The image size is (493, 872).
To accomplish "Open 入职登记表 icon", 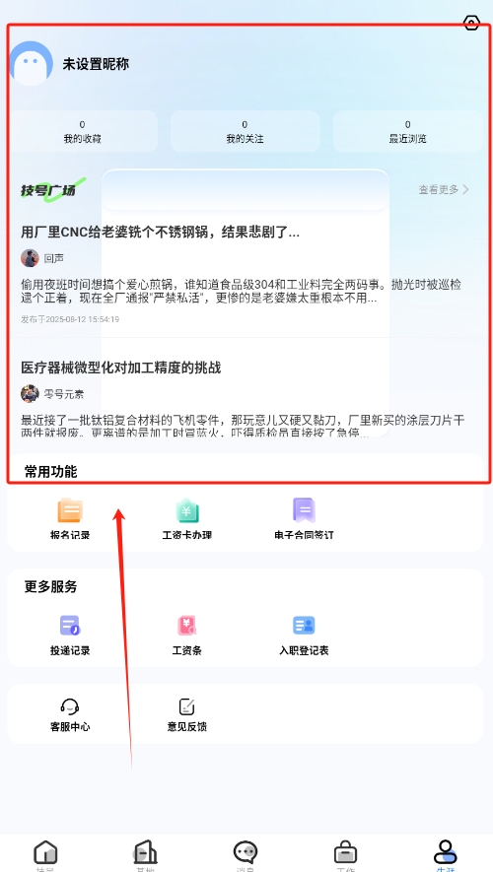I will tap(304, 626).
